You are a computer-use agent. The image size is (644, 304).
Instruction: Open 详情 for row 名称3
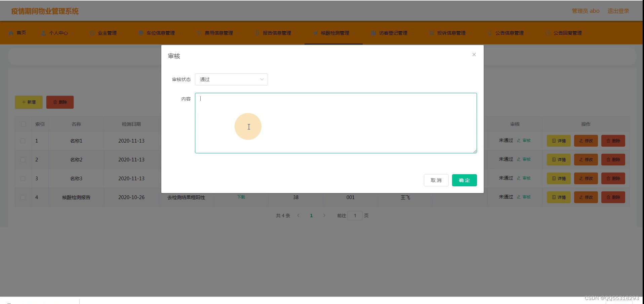(559, 179)
